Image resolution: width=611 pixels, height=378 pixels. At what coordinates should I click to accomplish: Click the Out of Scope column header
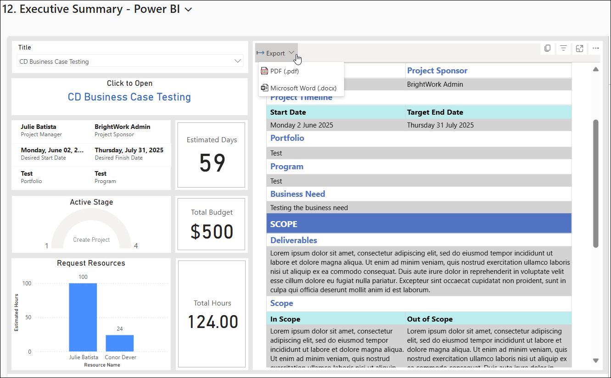pos(430,319)
